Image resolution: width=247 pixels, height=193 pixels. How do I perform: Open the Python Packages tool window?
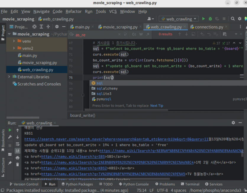[x=77, y=184]
